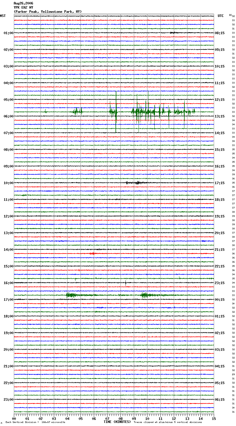Click the 22:00 MST time label
This screenshot has height=426, width=236.
[9, 383]
